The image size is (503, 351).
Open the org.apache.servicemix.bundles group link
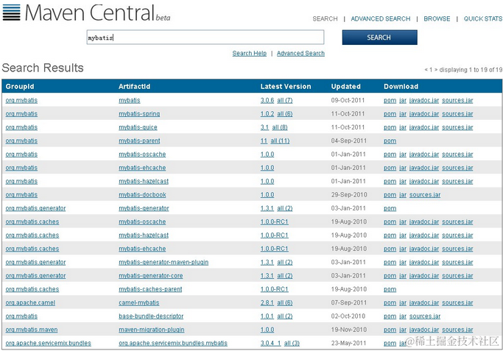click(48, 343)
